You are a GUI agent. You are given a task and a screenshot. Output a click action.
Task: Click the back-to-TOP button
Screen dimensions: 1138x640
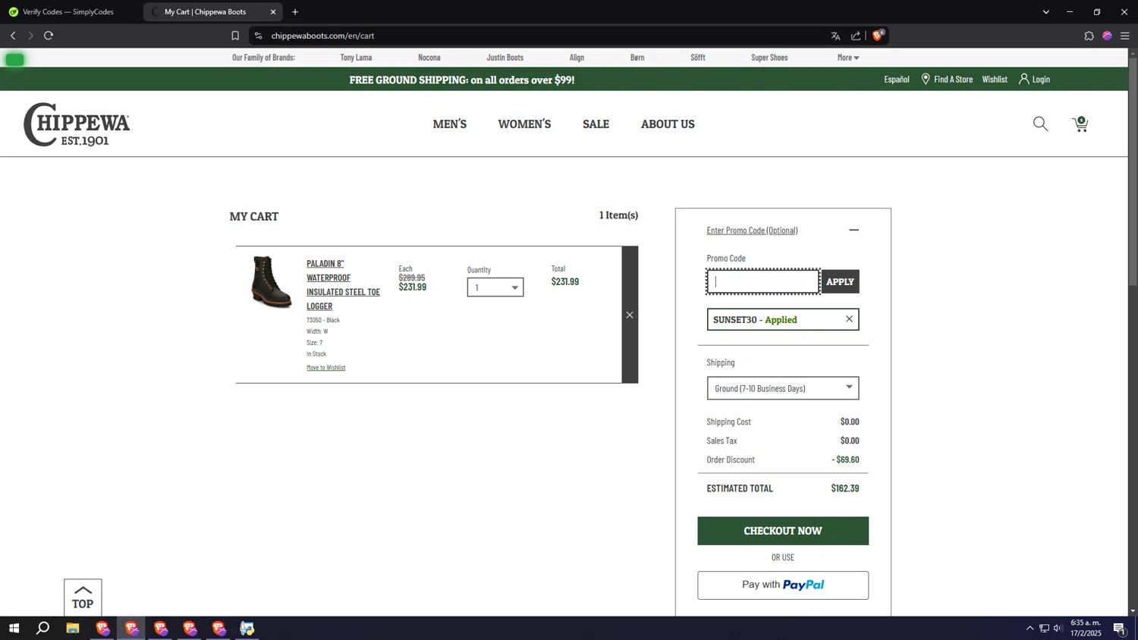coord(83,598)
